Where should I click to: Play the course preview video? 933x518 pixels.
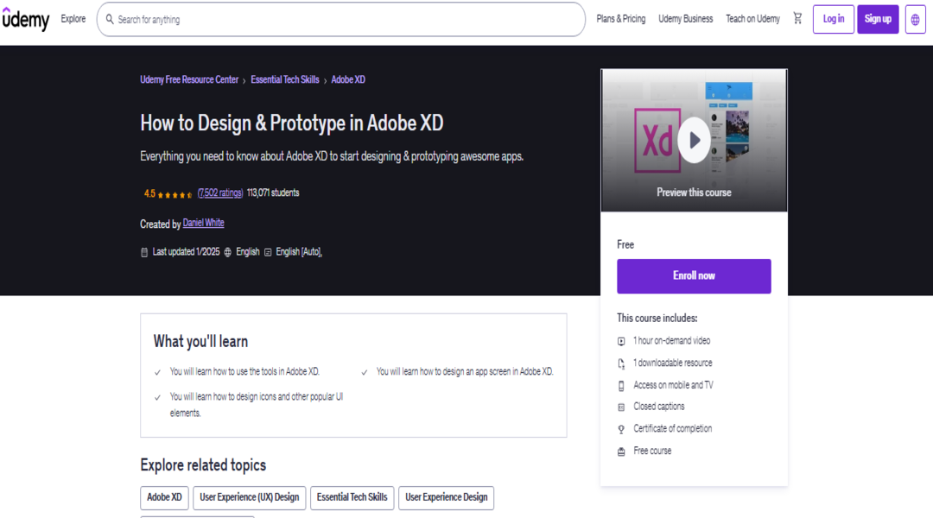click(694, 141)
